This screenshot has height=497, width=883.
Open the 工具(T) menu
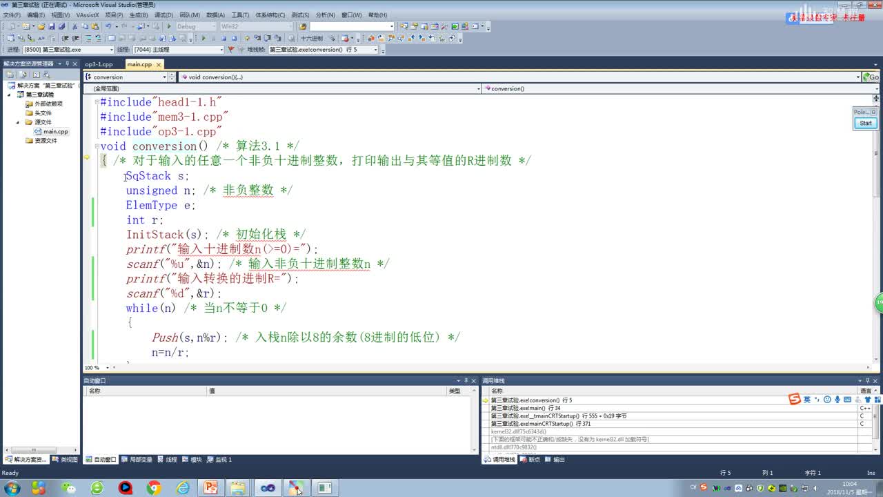240,14
